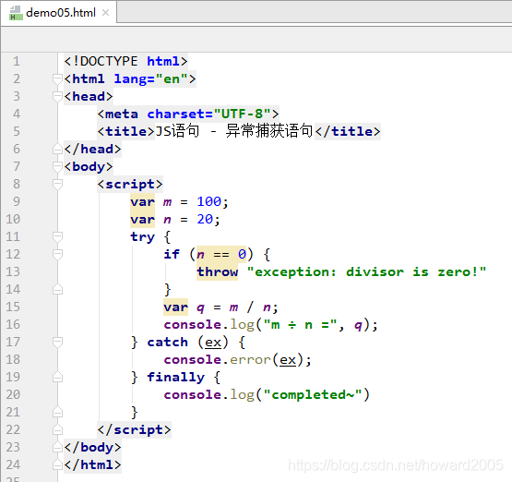Click the log method on line 16
The width and height of the screenshot is (512, 482).
(x=243, y=325)
